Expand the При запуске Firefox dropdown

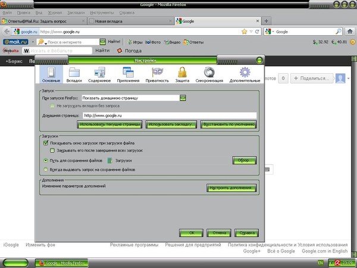(183, 98)
